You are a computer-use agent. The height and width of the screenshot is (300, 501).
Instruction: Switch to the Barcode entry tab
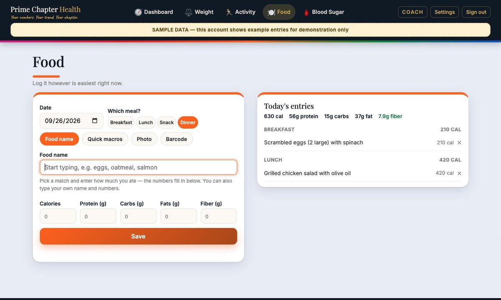177,139
